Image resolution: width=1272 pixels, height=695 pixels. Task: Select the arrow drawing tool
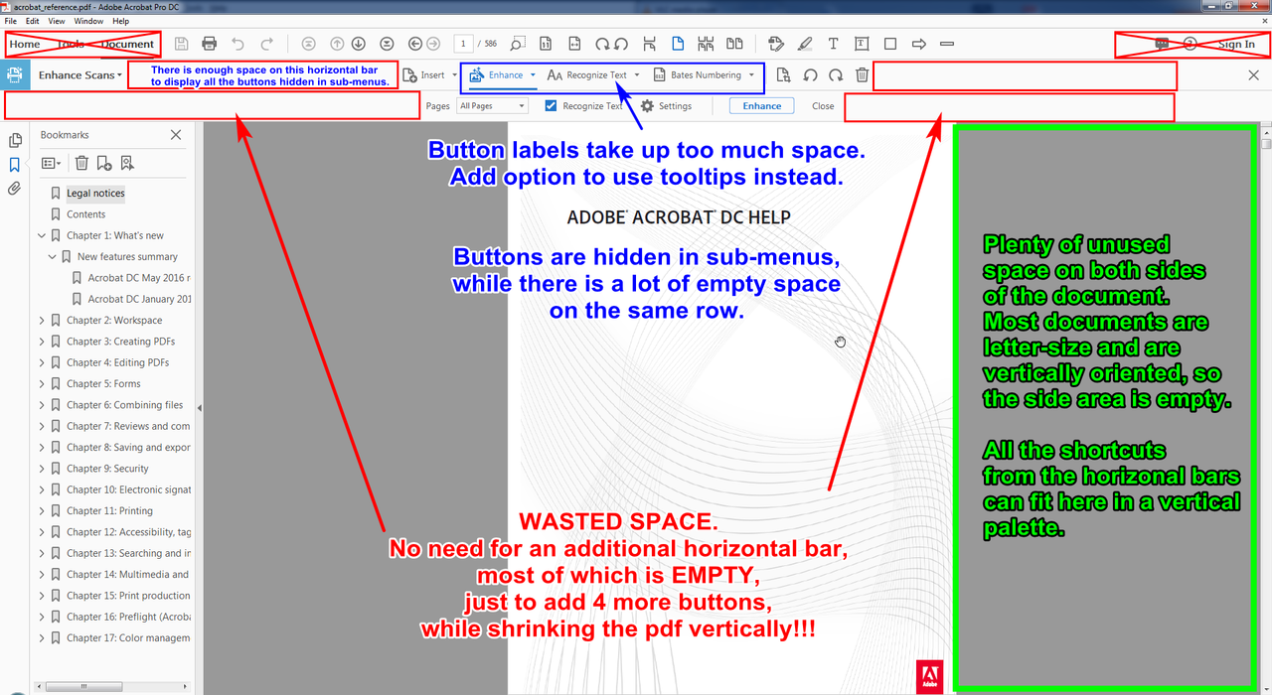click(x=918, y=44)
